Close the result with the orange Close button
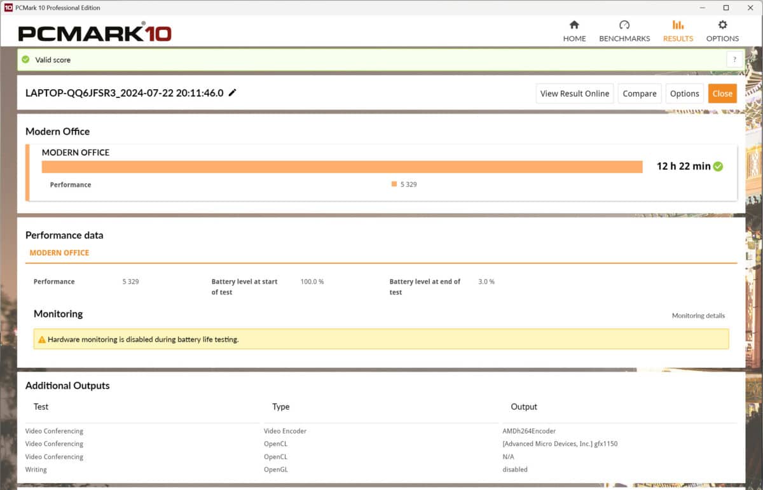This screenshot has width=763, height=490. tap(722, 94)
